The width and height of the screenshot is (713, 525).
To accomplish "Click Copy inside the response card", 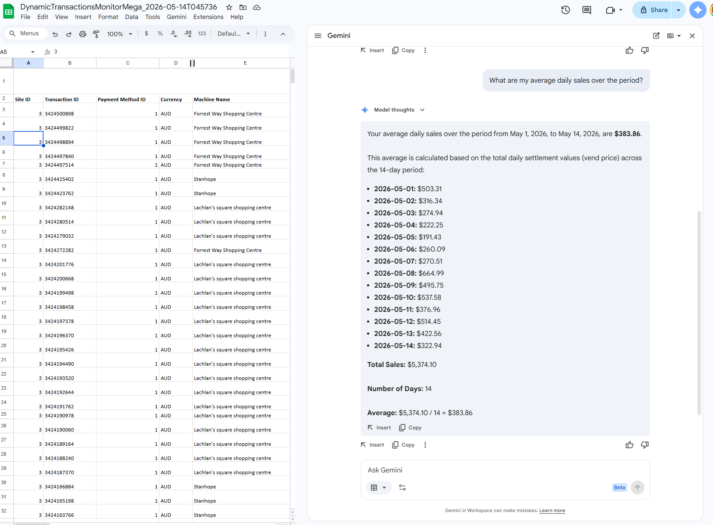I will click(410, 428).
